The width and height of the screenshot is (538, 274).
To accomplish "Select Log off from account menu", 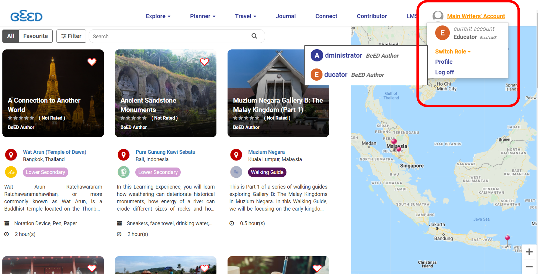I will (445, 72).
